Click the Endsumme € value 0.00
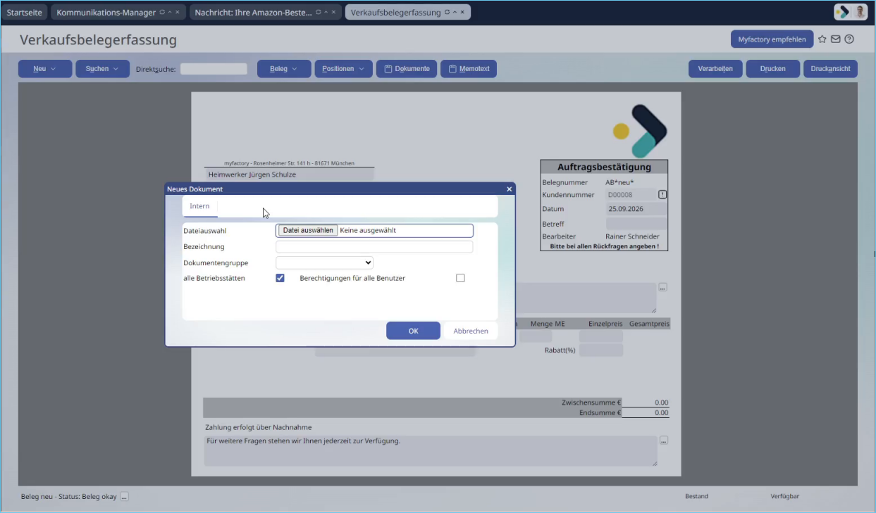The height and width of the screenshot is (513, 876). pyautogui.click(x=661, y=413)
